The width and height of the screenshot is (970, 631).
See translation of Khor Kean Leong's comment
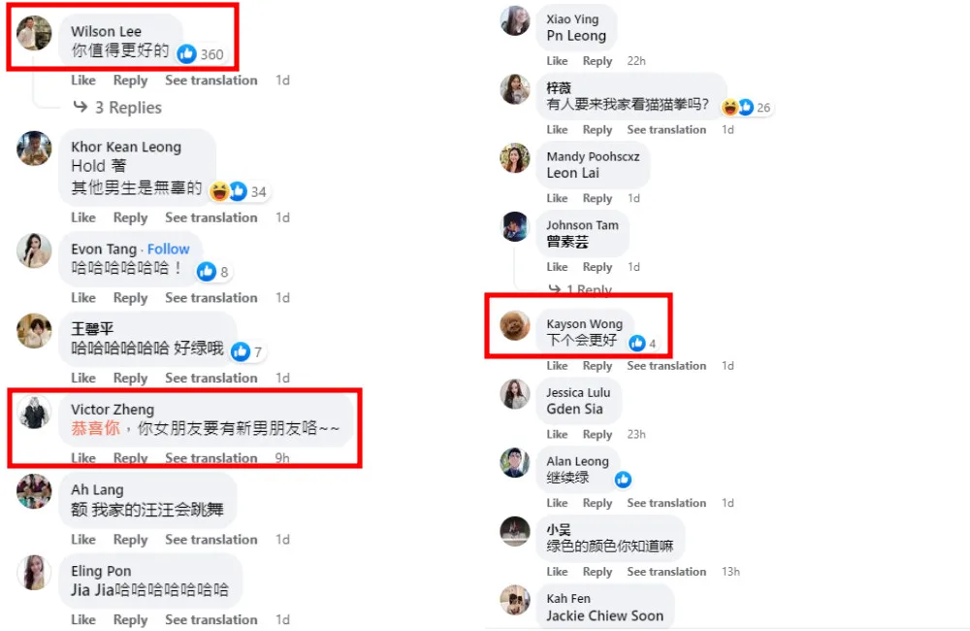[x=210, y=217]
